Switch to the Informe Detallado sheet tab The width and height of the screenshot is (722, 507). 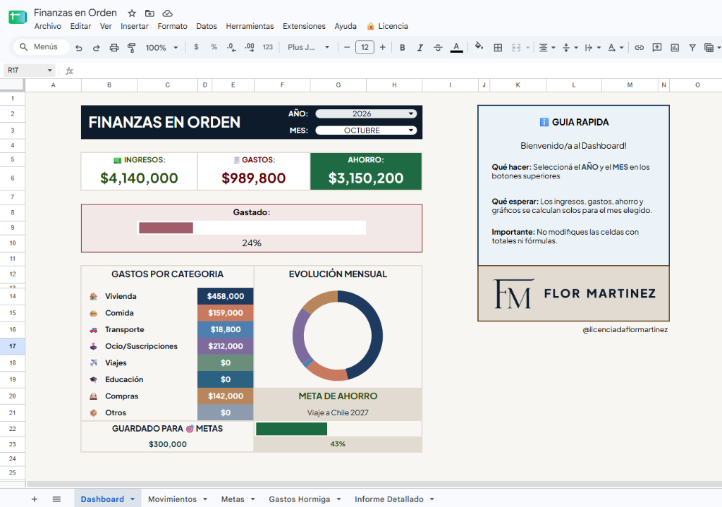tap(389, 499)
